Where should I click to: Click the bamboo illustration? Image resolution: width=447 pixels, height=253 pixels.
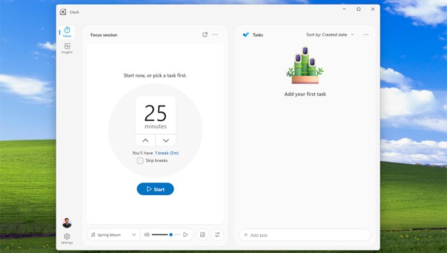(305, 65)
